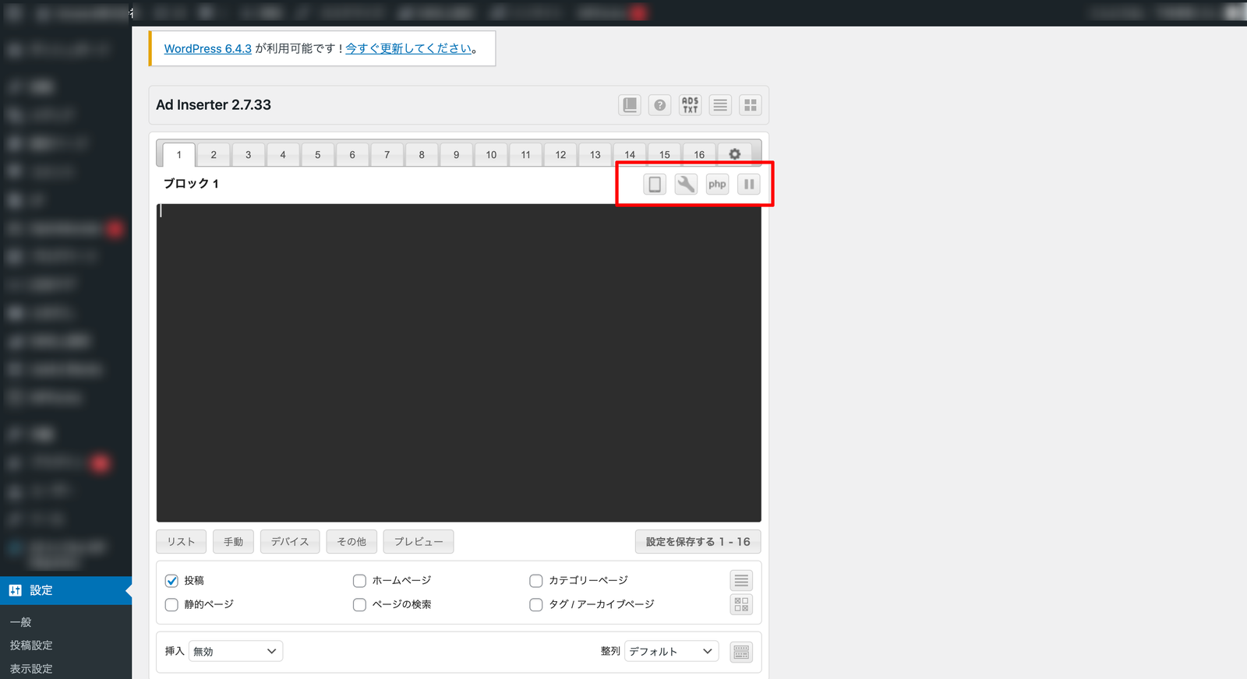Click the デバイス button
The height and width of the screenshot is (679, 1247).
pos(290,542)
